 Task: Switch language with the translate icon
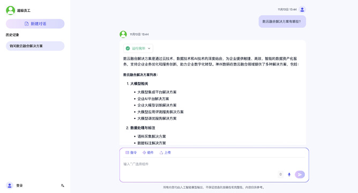(63, 185)
